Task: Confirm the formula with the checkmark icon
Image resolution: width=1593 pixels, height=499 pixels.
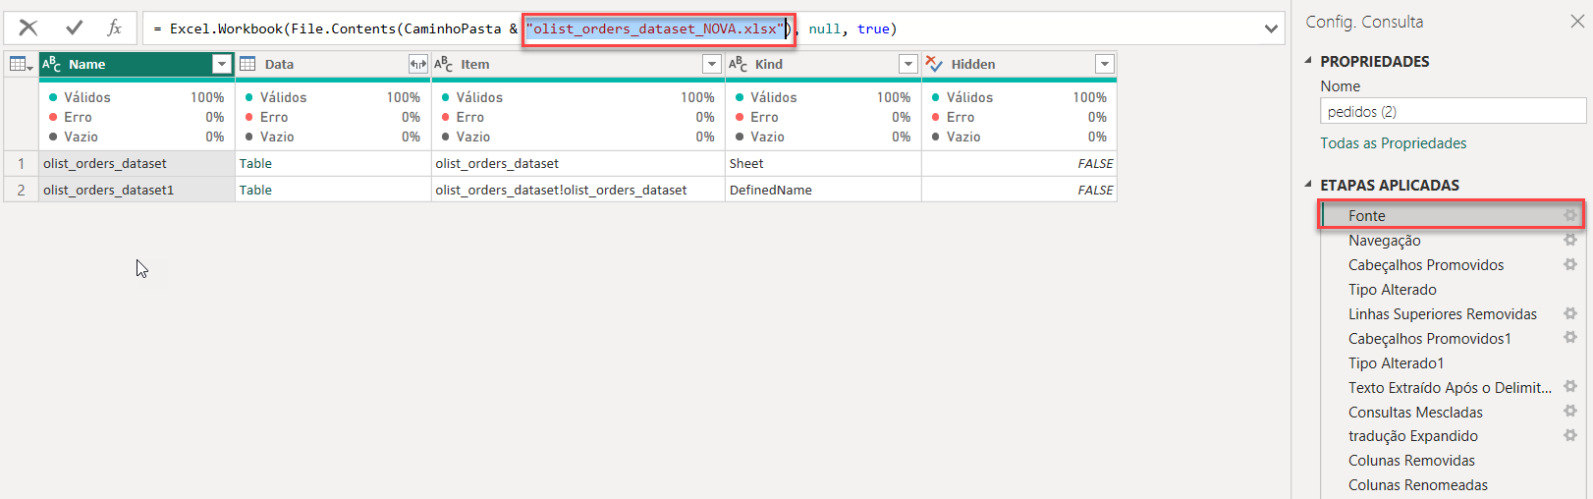Action: [74, 28]
